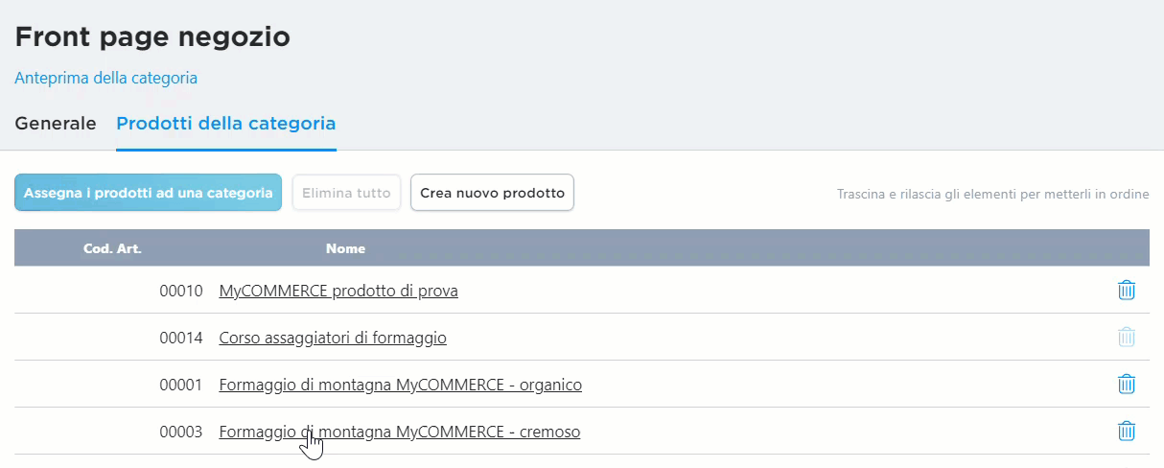Screen dimensions: 1164x468
Task: Delete MyCOMMERCE prodotto di prova row
Action: pyautogui.click(x=1127, y=290)
